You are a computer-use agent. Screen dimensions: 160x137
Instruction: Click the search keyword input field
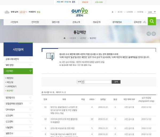(x=98, y=82)
